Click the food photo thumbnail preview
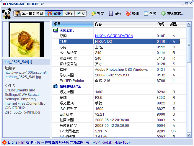The height and width of the screenshot is (146, 194). pos(26,39)
